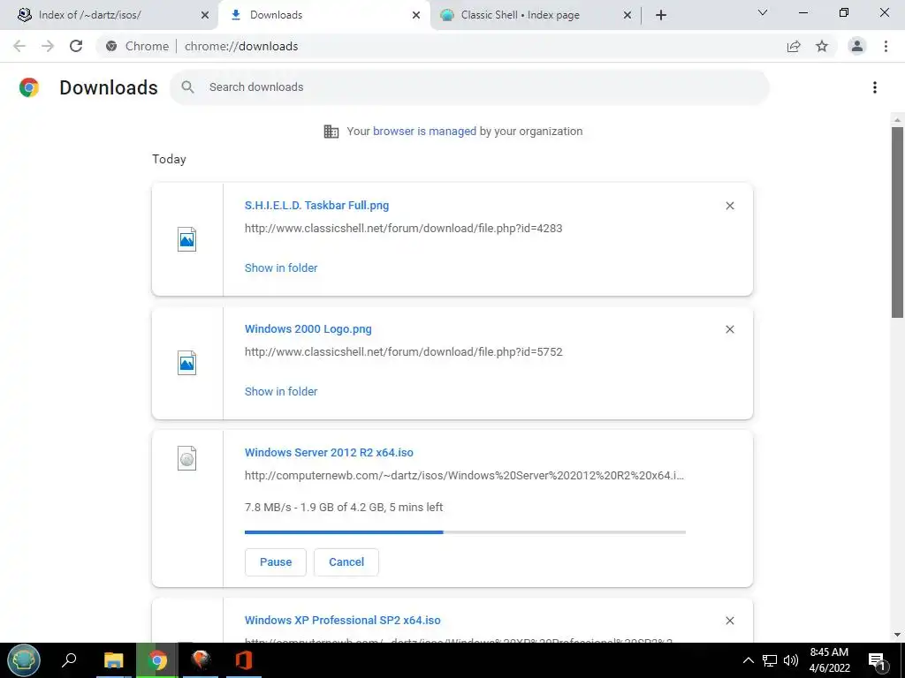Open the tab search dropdown chevron

coord(763,12)
